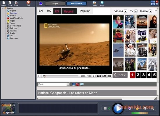The image size is (160, 116).
Task: Click the large blue play button
Action: tap(118, 108)
